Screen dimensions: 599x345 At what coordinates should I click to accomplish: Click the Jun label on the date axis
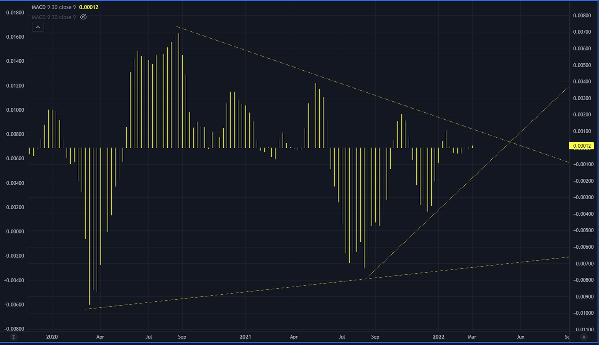(x=521, y=337)
